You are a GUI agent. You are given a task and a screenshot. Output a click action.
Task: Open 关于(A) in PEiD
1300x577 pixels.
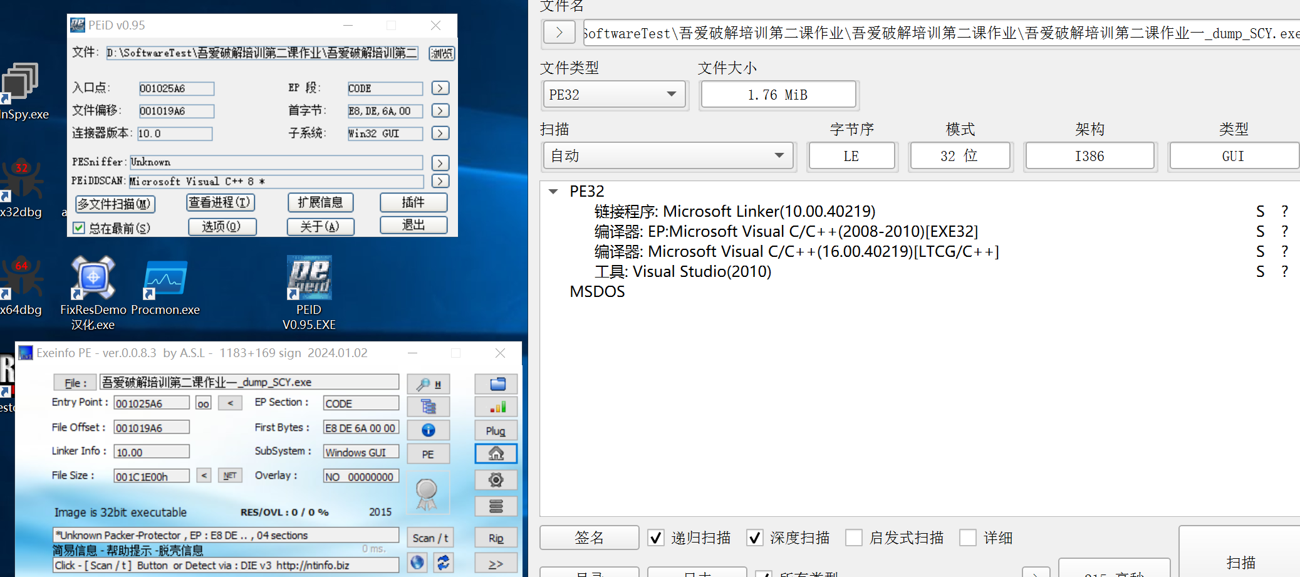point(321,226)
